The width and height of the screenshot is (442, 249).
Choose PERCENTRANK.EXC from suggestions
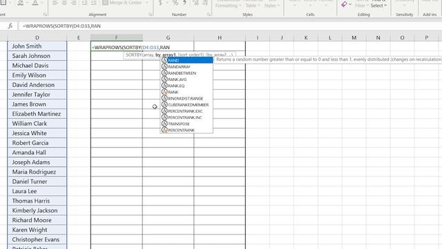(186, 111)
